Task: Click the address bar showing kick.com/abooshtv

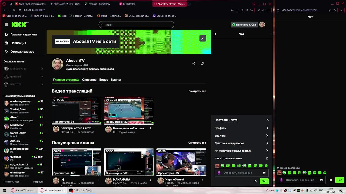Action: pyautogui.click(x=34, y=10)
